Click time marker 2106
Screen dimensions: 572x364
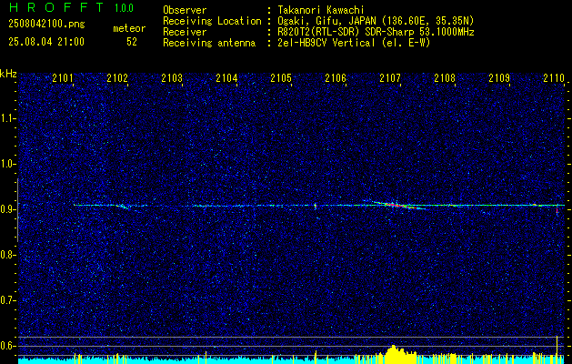click(336, 78)
